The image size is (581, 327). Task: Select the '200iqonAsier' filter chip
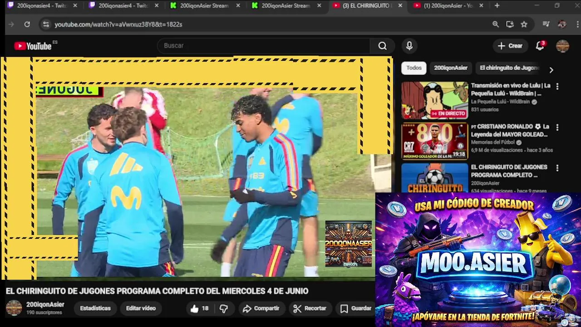451,68
